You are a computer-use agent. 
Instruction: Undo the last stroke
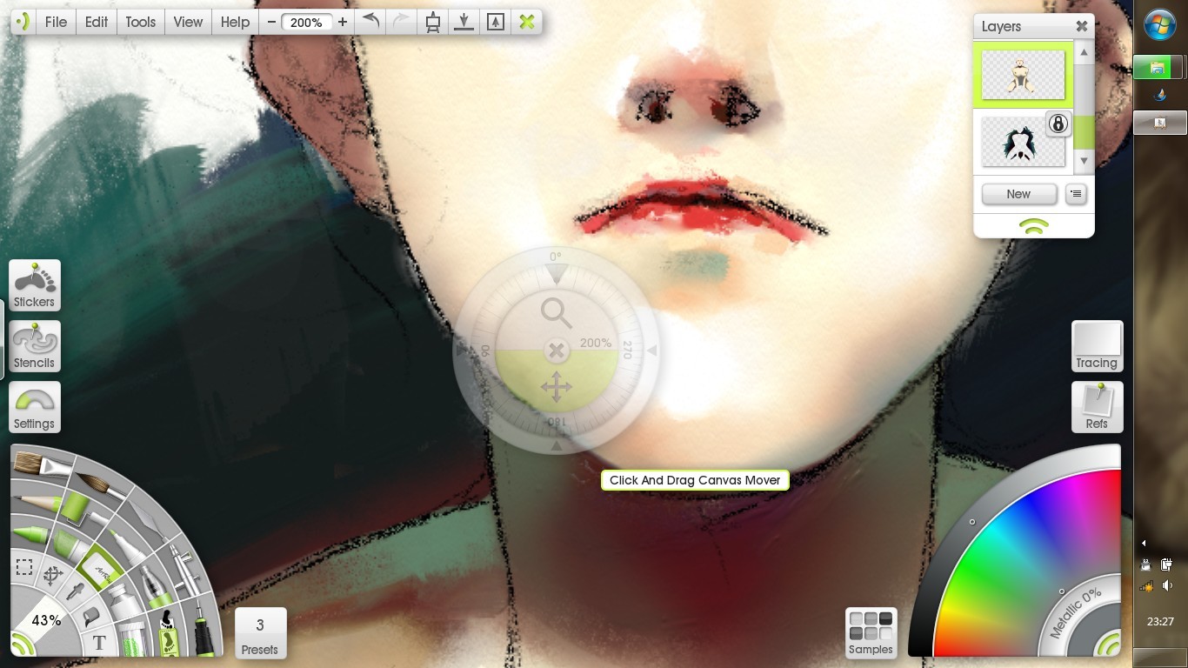[370, 22]
